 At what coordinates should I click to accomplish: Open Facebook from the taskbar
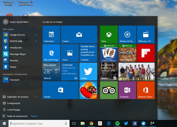click(x=135, y=123)
